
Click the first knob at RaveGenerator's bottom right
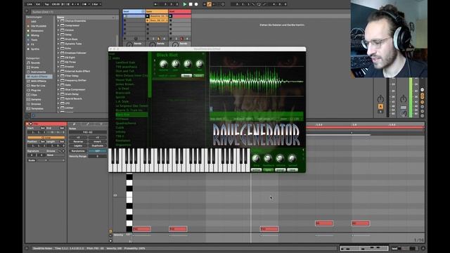click(256, 158)
